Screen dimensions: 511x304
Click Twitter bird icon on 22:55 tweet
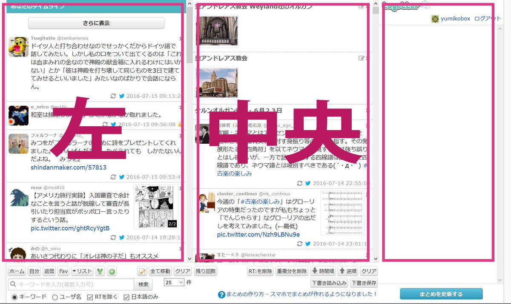[308, 183]
